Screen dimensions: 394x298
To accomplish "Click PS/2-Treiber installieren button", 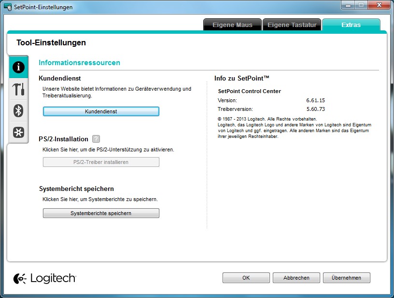I will point(101,162).
